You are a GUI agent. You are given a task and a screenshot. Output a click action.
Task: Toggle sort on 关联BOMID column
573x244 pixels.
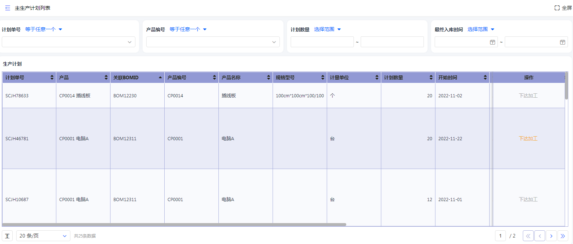point(160,77)
